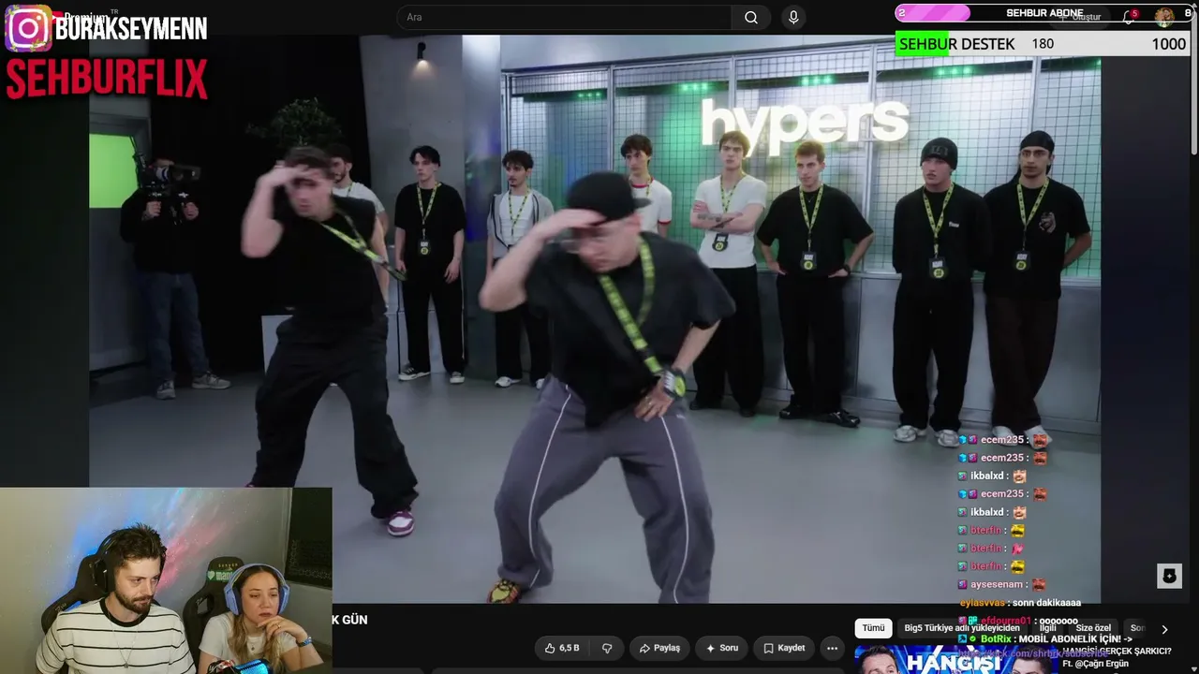This screenshot has width=1199, height=674.
Task: Click the YouTube search input field
Action: [x=564, y=17]
